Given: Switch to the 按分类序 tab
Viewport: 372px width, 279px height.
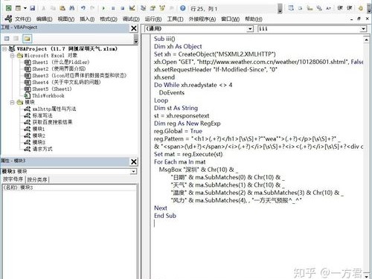Looking at the screenshot, I should 37,179.
